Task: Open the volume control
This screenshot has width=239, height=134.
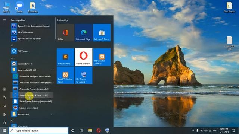Action: (x=206, y=131)
